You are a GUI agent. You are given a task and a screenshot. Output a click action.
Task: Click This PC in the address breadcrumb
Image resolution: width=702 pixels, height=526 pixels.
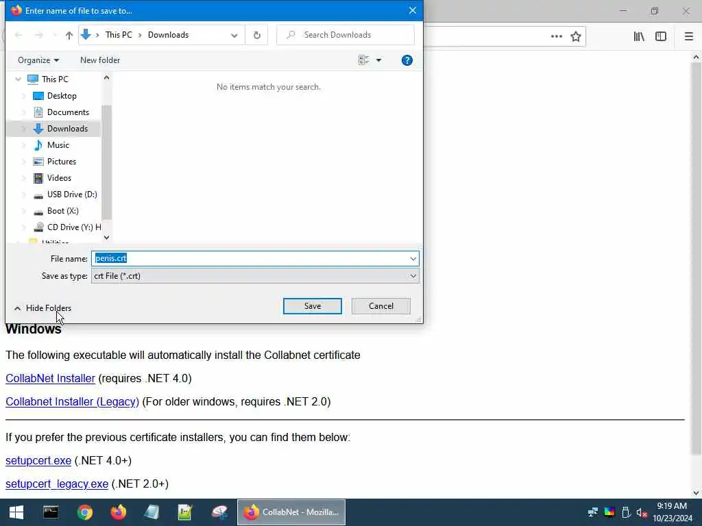tap(119, 35)
